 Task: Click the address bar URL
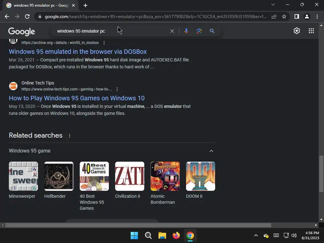(155, 16)
